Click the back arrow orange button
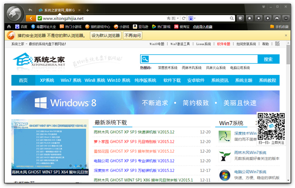Viewport: 295px width, 188px height. click(x=30, y=18)
